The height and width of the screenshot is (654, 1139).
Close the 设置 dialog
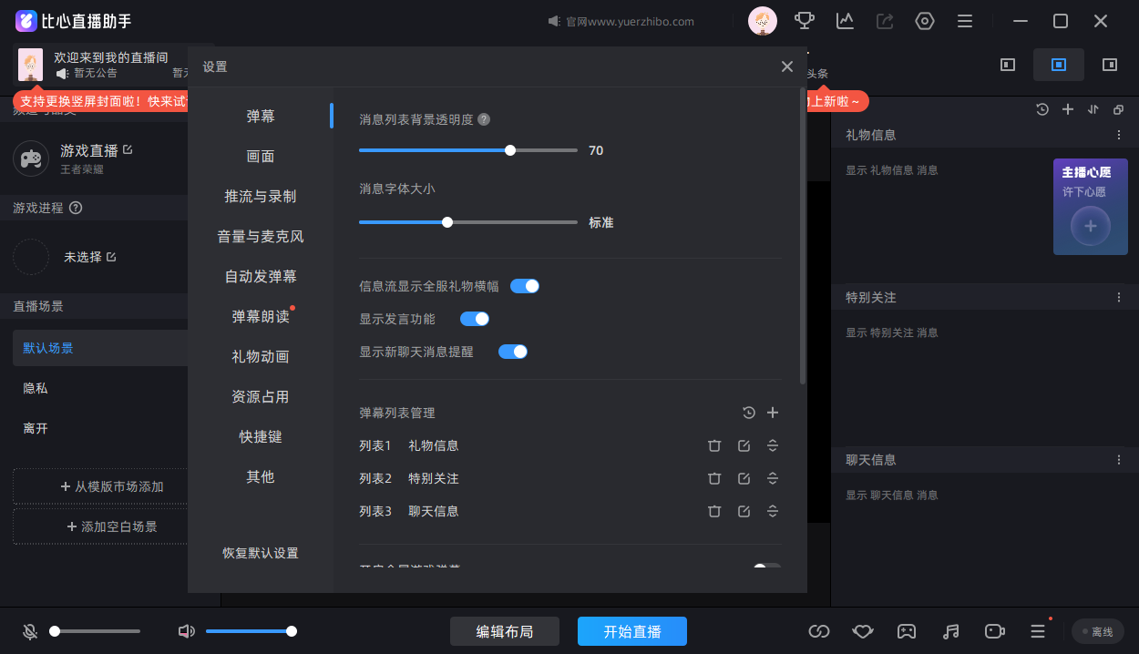(787, 66)
